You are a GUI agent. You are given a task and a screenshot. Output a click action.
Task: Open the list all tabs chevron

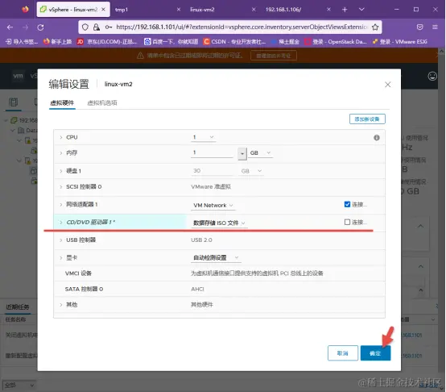pos(361,10)
